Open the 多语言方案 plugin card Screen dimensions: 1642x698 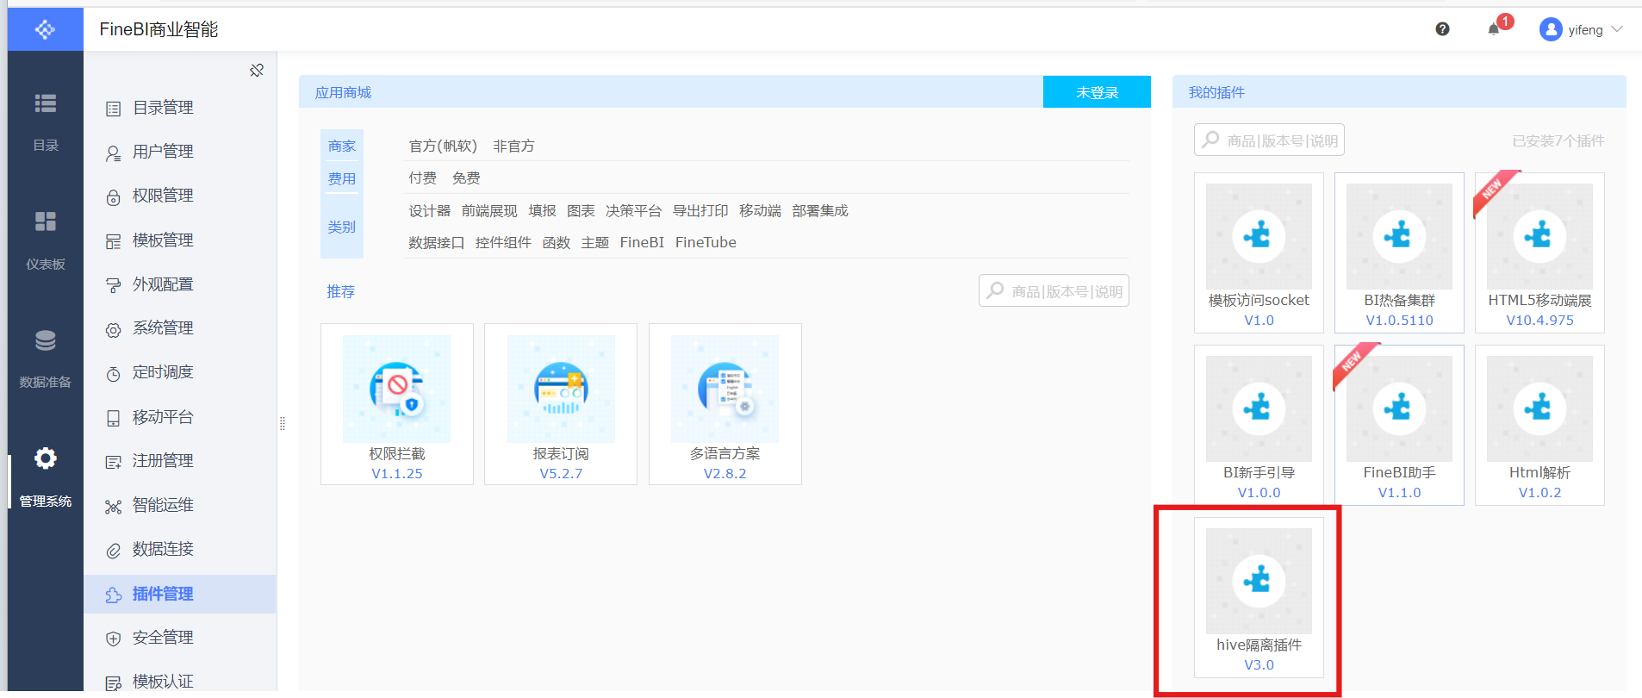[725, 404]
